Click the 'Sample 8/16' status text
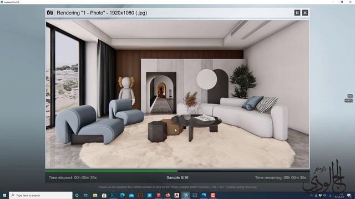Viewport: 355px width, 199px height. [x=177, y=177]
